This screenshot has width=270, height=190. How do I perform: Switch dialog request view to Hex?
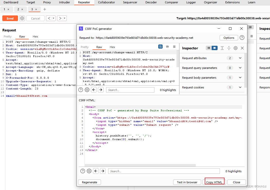coord(113,47)
